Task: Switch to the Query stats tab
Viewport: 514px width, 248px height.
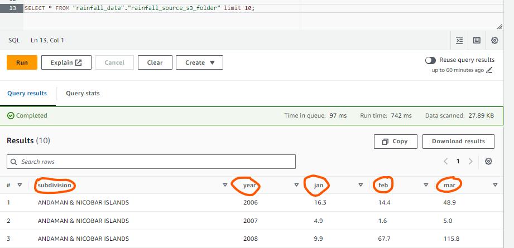Action: 83,93
